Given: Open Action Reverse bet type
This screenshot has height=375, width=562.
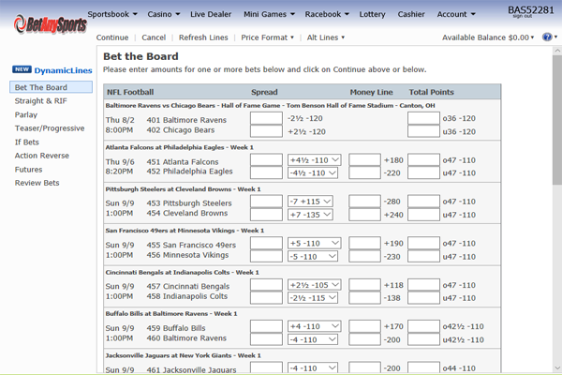Looking at the screenshot, I should click(x=41, y=156).
